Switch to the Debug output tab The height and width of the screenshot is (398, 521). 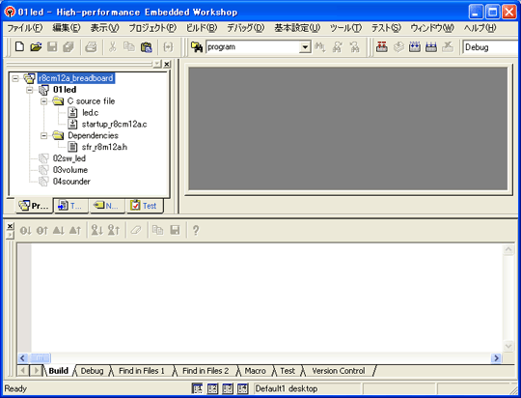tap(92, 371)
